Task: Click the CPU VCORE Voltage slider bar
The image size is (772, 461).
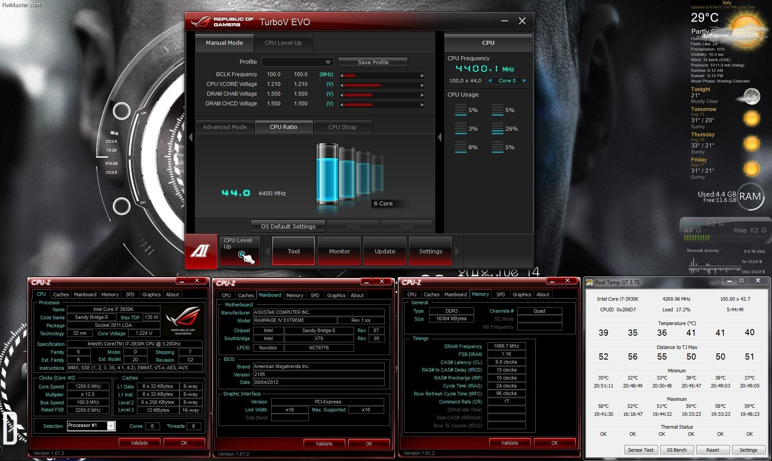Action: (x=382, y=85)
